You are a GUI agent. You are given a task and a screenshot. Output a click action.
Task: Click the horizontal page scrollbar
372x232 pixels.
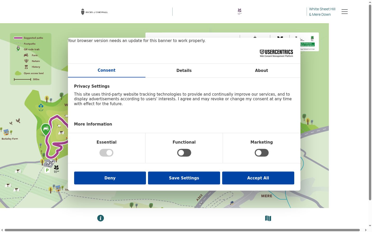point(182,230)
